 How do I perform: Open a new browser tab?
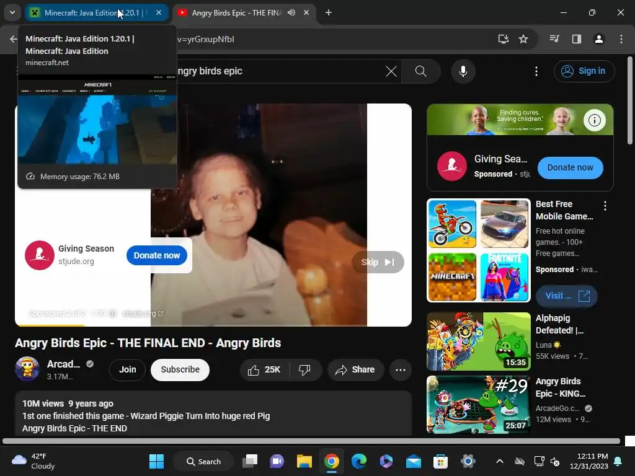[329, 12]
